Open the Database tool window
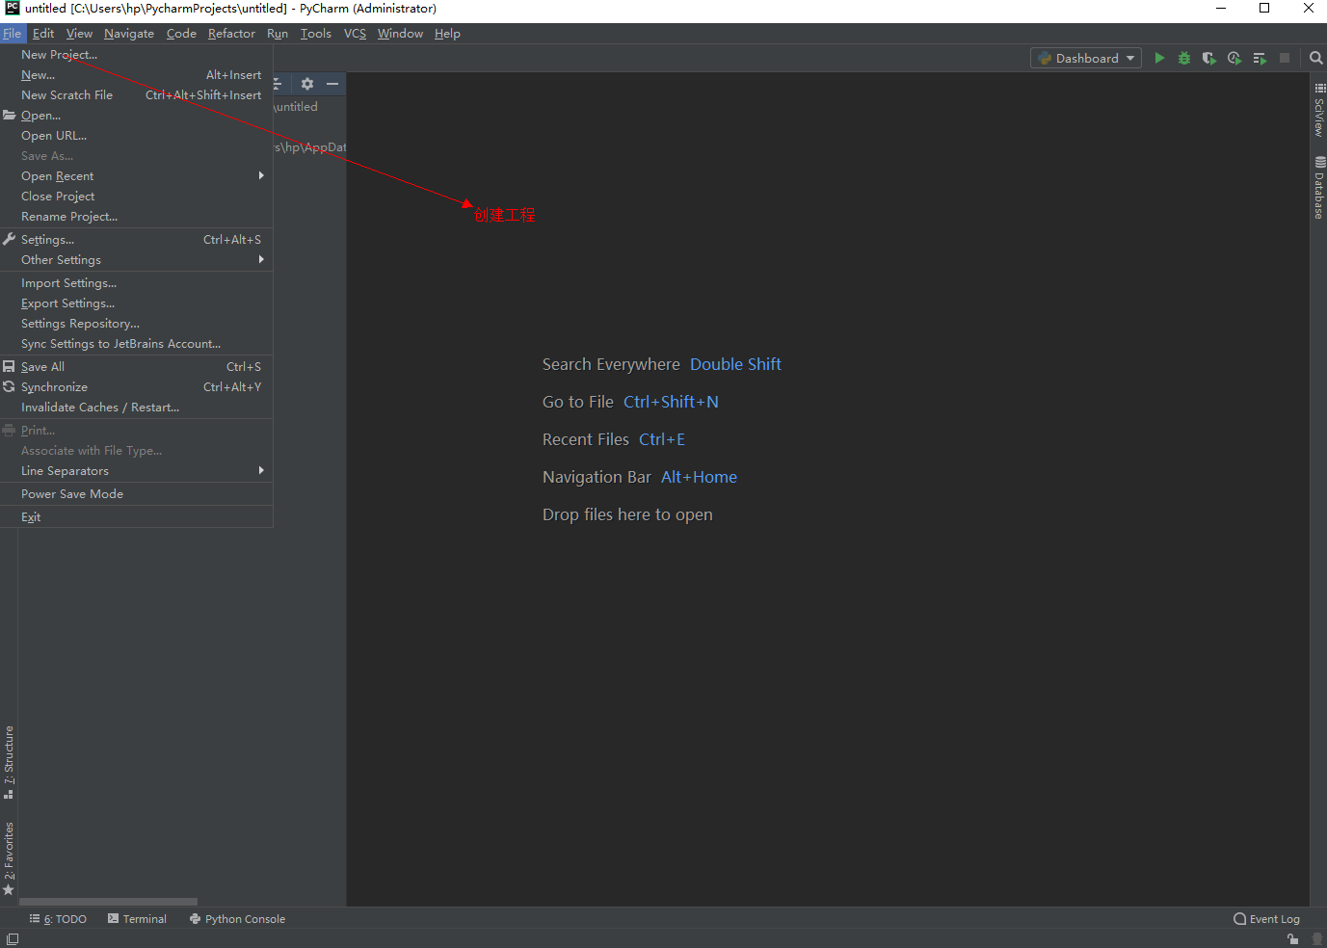Viewport: 1327px width, 948px height. [1319, 188]
